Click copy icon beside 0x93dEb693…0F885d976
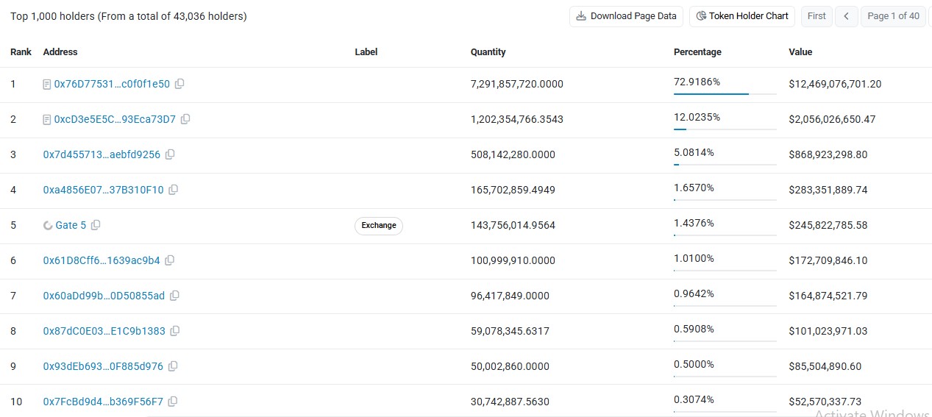The height and width of the screenshot is (417, 932). pyautogui.click(x=173, y=366)
